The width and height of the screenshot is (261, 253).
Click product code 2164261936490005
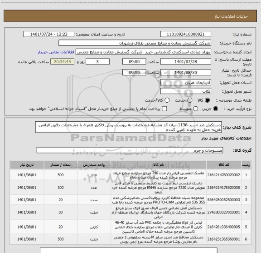224,227
